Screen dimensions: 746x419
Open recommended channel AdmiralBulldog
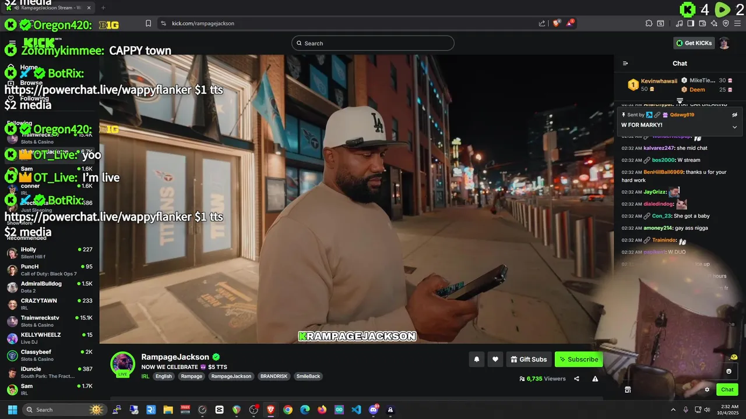tap(50, 287)
